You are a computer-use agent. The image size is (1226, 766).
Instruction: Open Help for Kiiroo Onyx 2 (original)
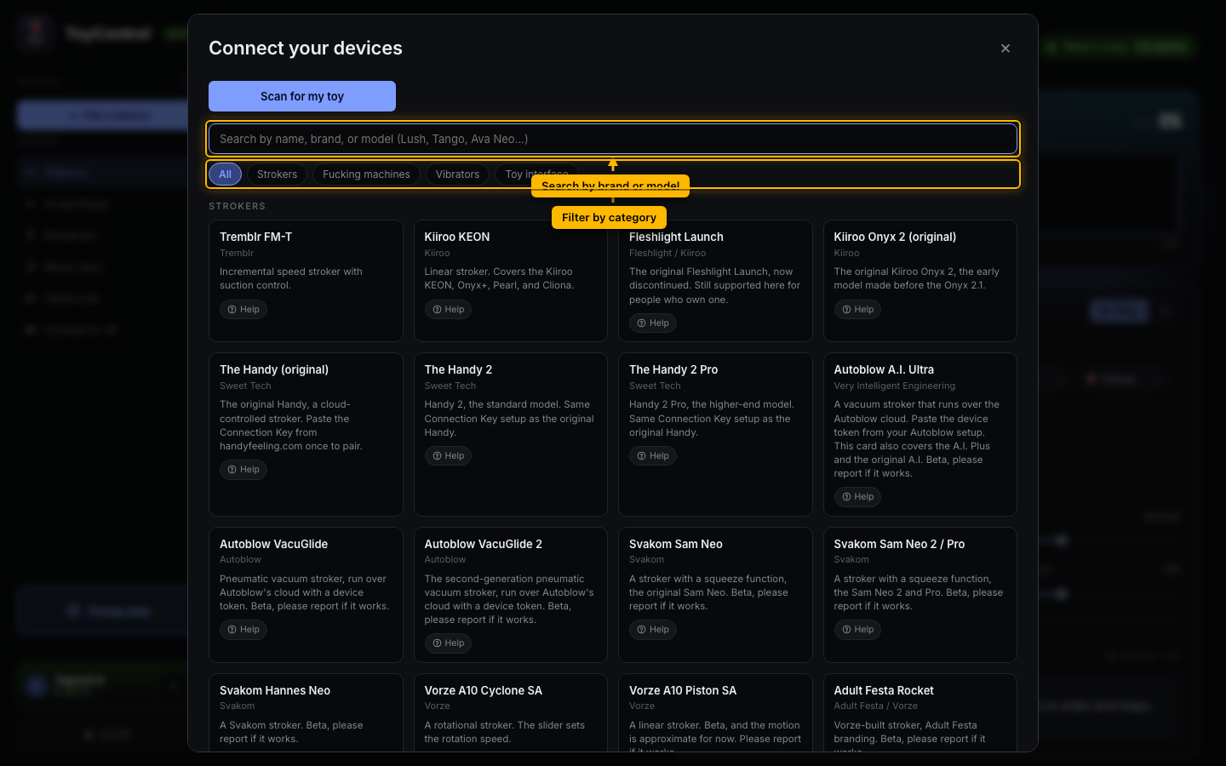[857, 310]
